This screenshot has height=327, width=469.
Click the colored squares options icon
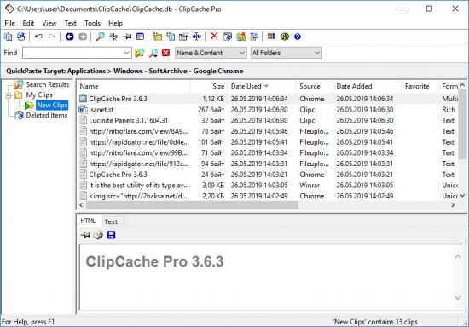[x=271, y=37]
